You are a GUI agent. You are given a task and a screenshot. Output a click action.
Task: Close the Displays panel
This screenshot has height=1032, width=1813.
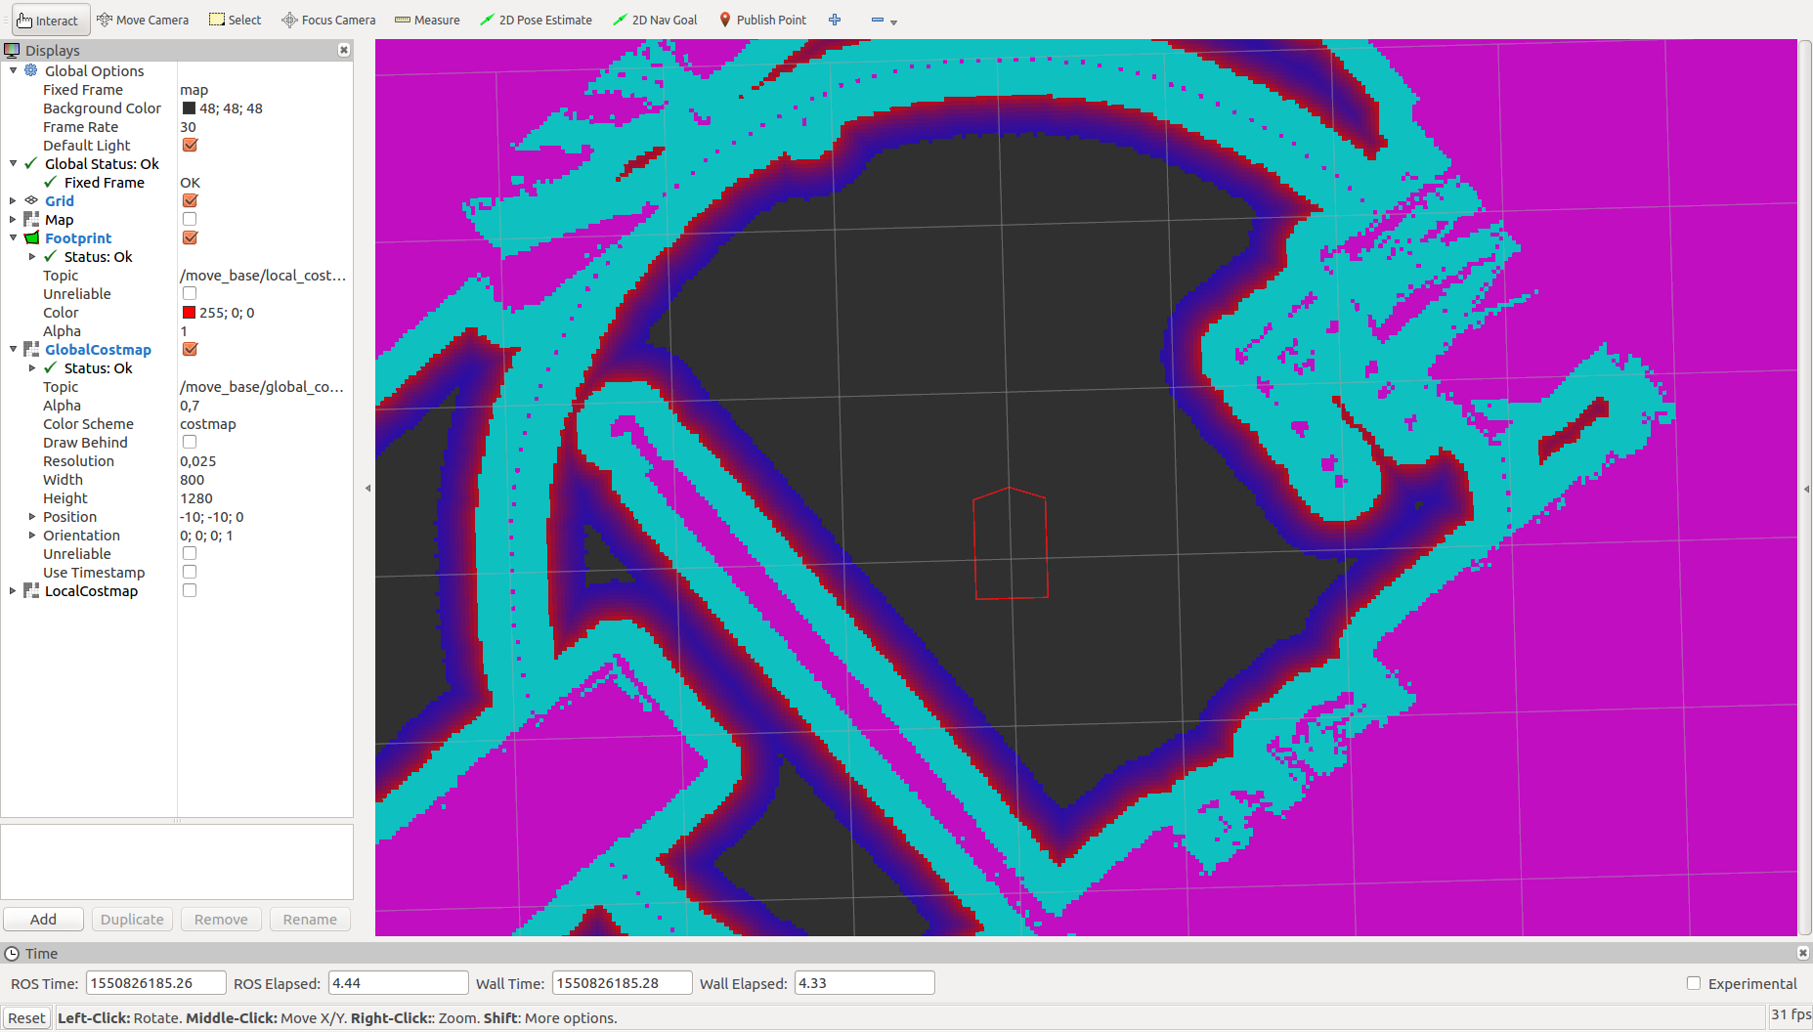(344, 50)
